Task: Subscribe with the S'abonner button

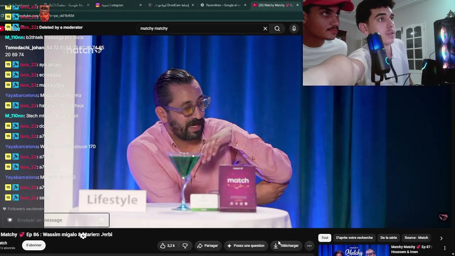Action: click(x=34, y=245)
